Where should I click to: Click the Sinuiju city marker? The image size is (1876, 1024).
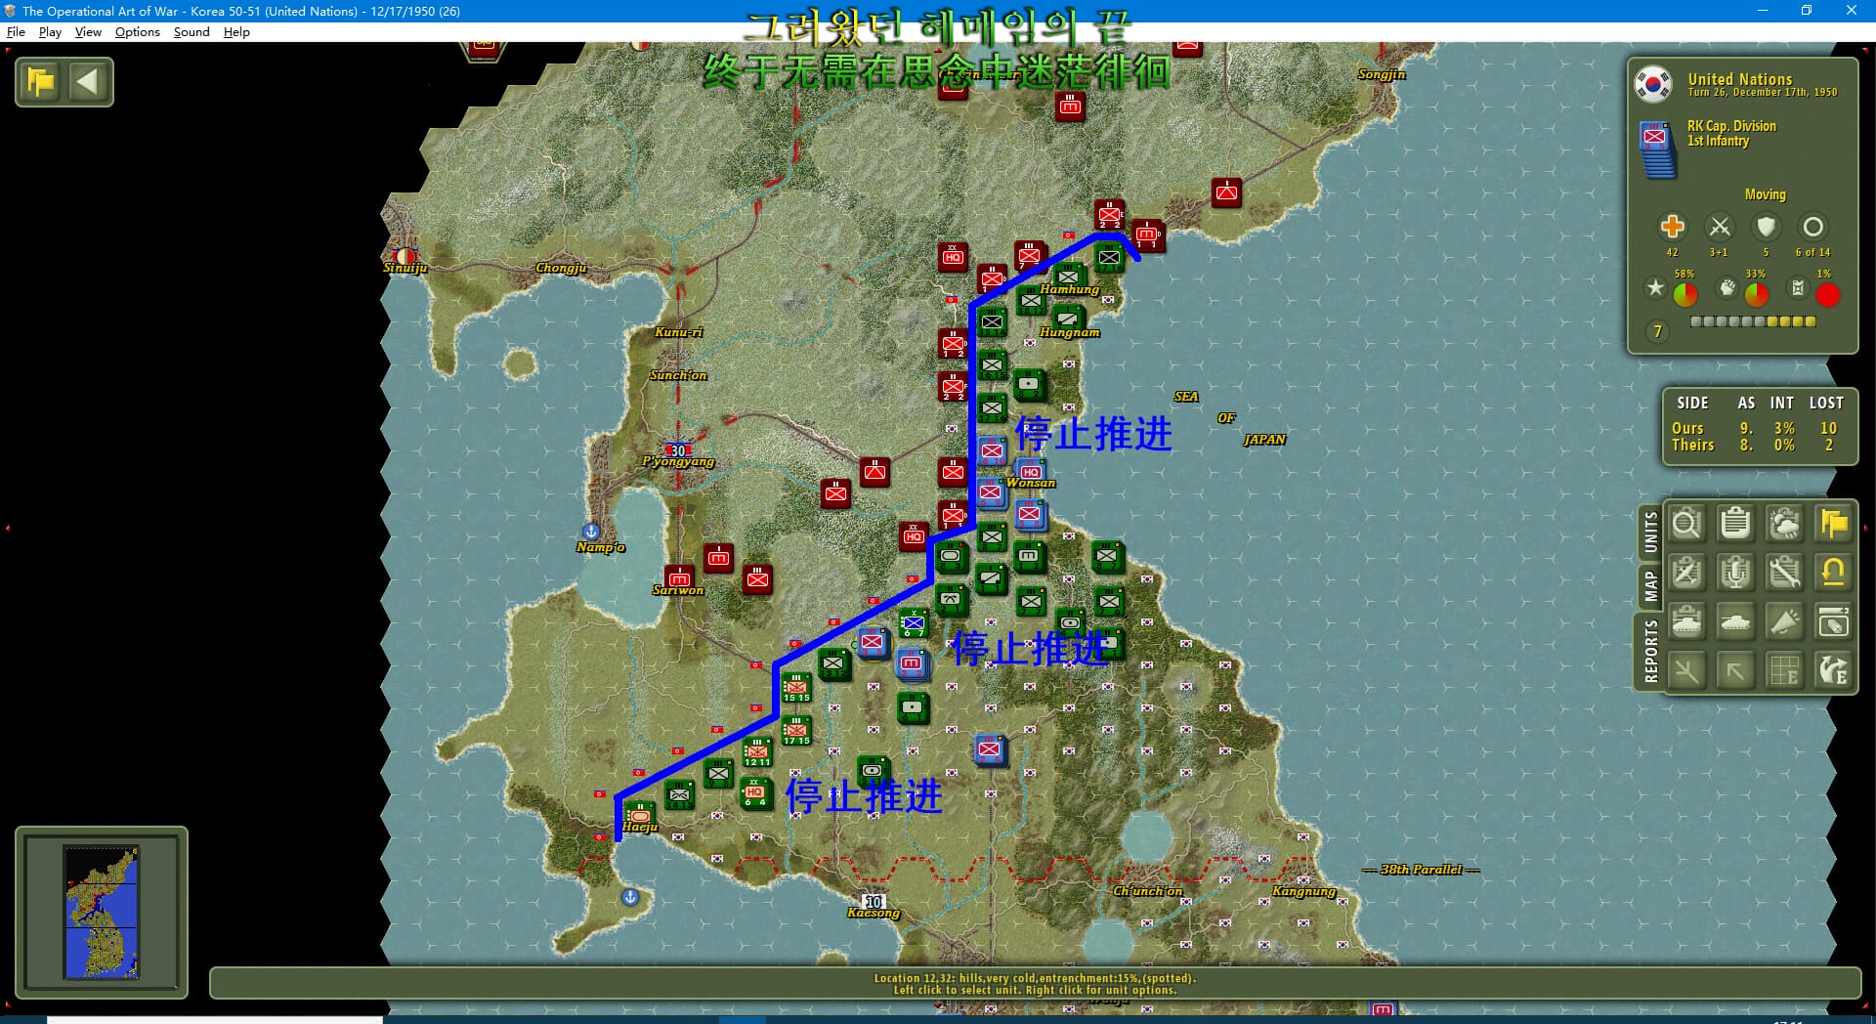404,257
